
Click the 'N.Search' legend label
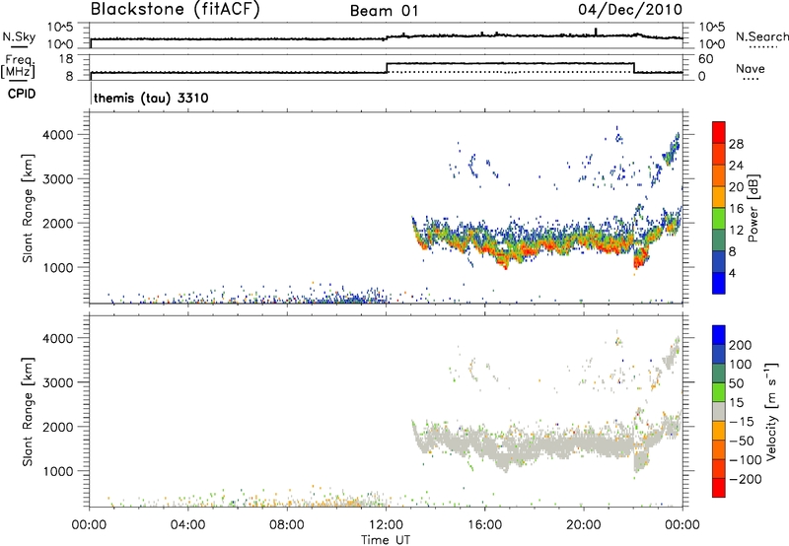click(x=761, y=36)
